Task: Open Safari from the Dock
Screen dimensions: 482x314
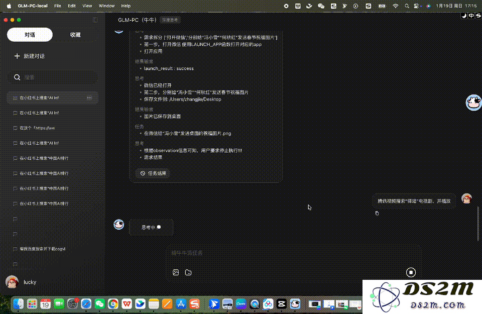Action: (86, 304)
